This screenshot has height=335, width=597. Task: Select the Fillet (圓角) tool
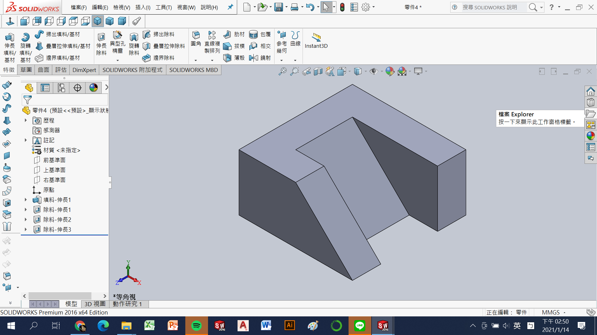pos(196,35)
